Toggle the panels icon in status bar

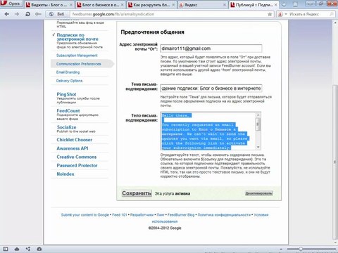click(x=6, y=249)
